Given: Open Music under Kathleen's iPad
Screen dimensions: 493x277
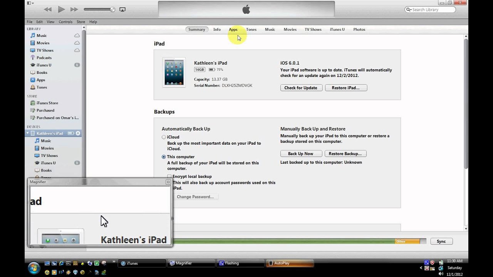Looking at the screenshot, I should pos(46,141).
